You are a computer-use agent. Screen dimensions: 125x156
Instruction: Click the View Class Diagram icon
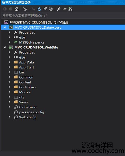[x=70, y=9]
